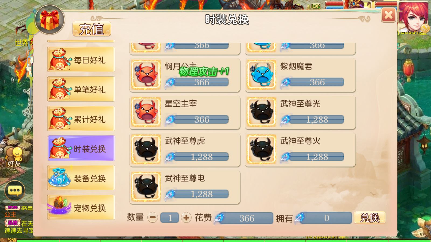Select the 悯月公主 costume icon
Image resolution: width=431 pixels, height=242 pixels.
[x=146, y=75]
